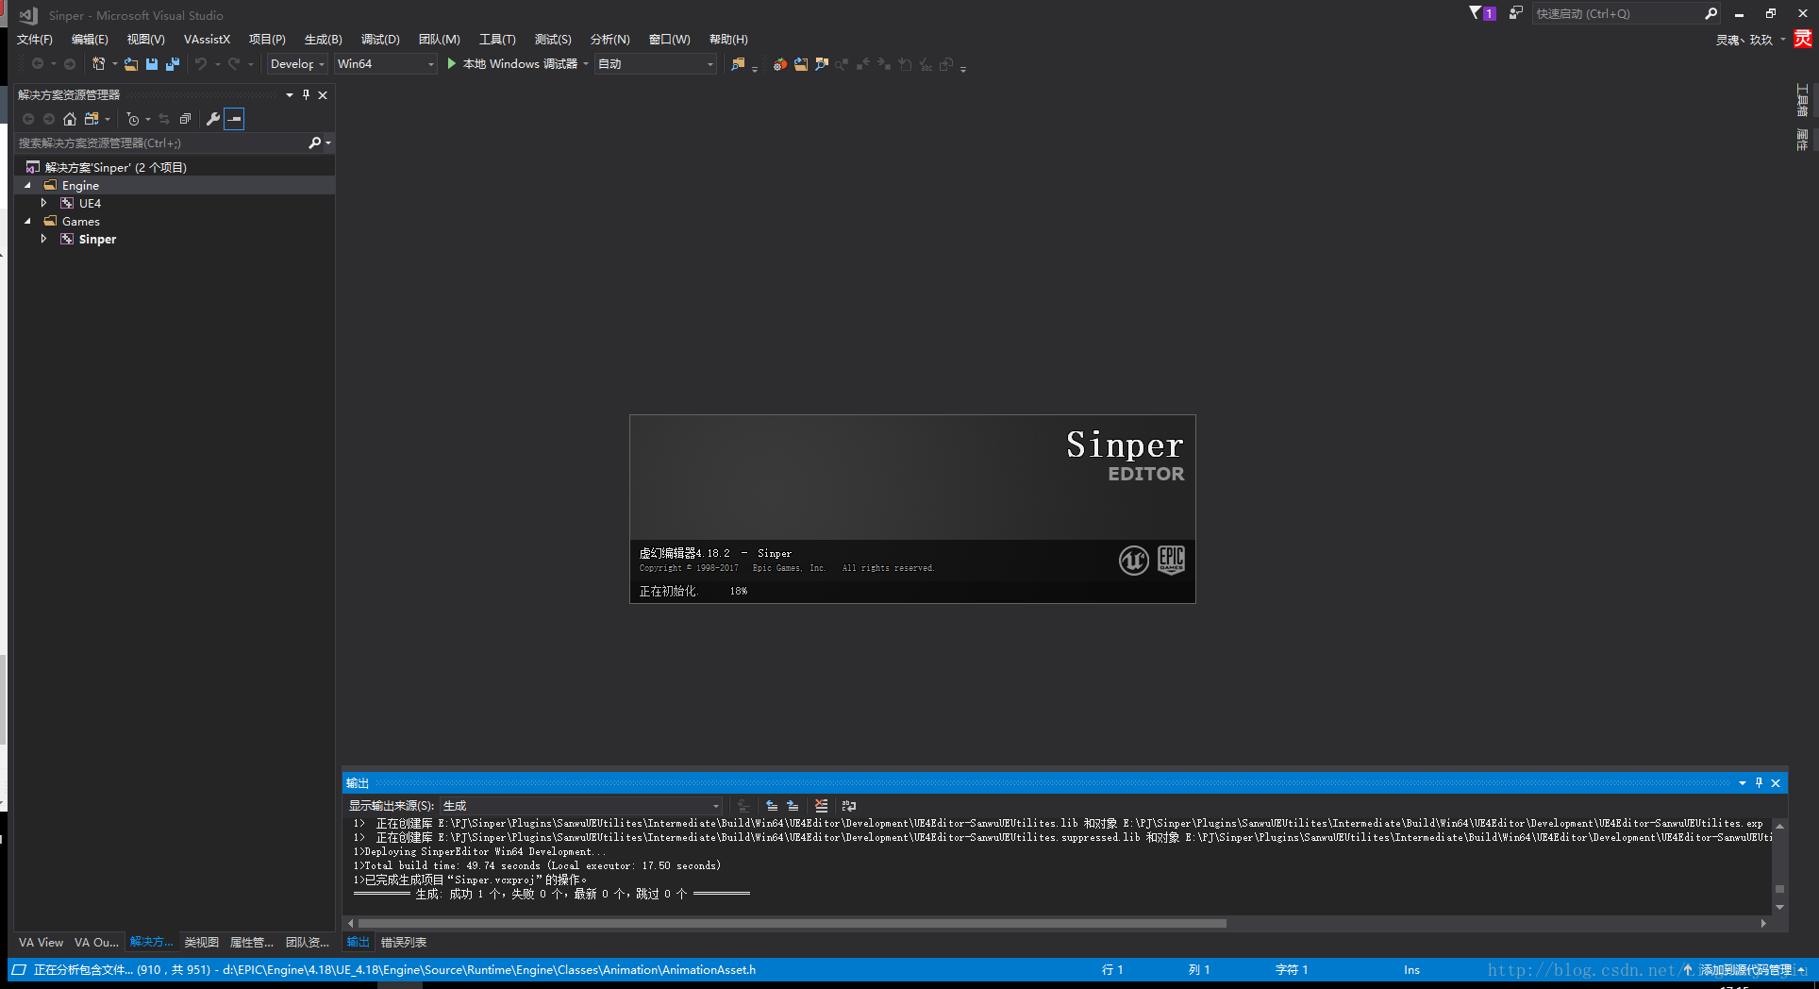Click the Visual Assist find symbol icon
This screenshot has width=1819, height=989.
pyautogui.click(x=822, y=64)
